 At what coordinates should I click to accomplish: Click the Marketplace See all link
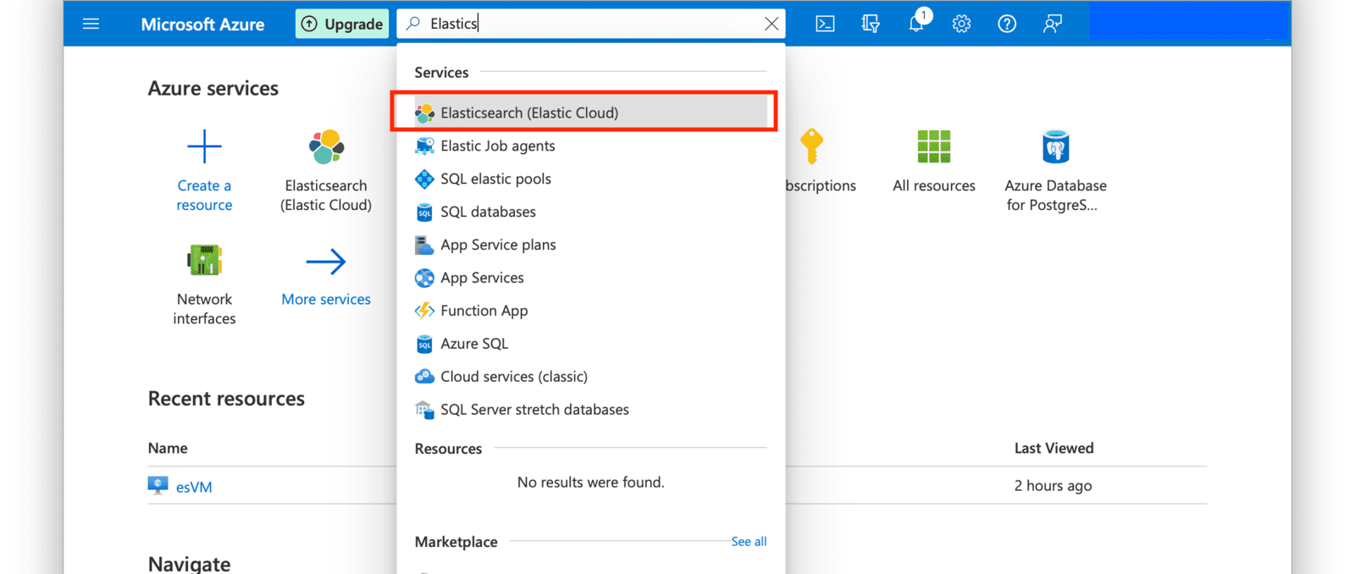pos(749,541)
